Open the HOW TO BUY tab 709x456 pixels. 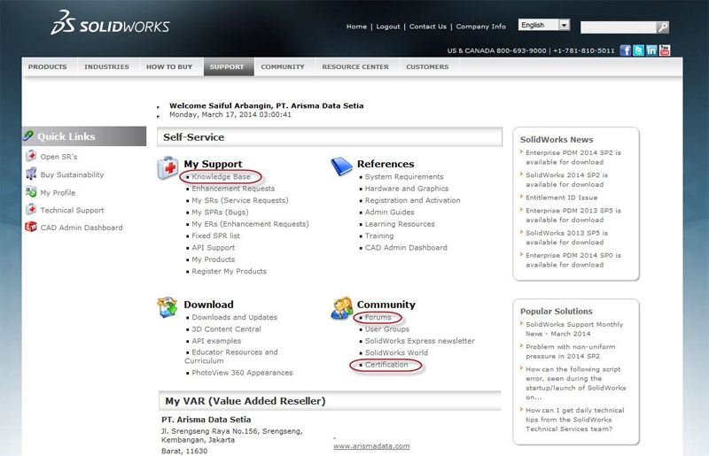pos(169,67)
